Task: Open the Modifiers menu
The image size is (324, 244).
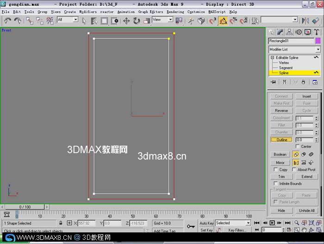Action: 88,12
